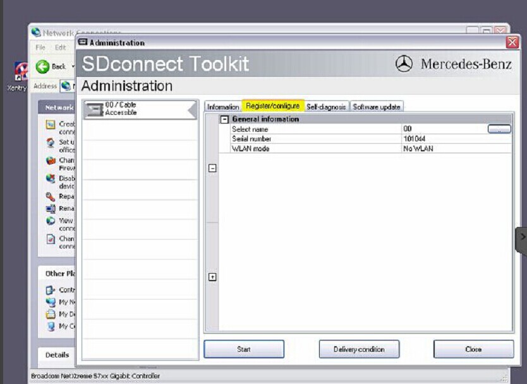The image size is (527, 384).
Task: Click the Network Connections window title icon
Action: click(35, 32)
